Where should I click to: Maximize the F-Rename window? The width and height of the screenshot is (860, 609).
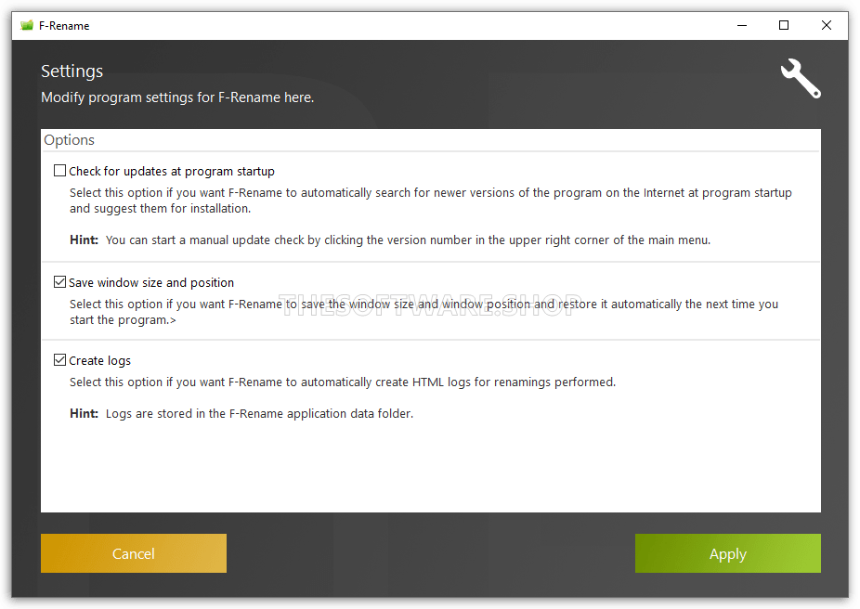784,25
